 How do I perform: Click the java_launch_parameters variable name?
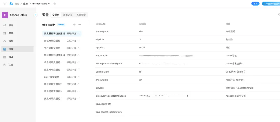click(x=109, y=112)
